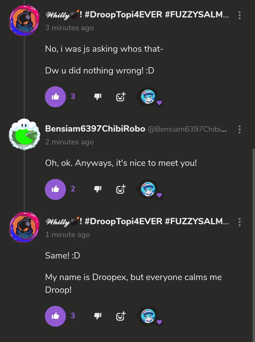Viewport: 255px width, 342px height.
Task: Open more options for Bensiam6397ChibiRobo's comment
Action: coord(240,129)
